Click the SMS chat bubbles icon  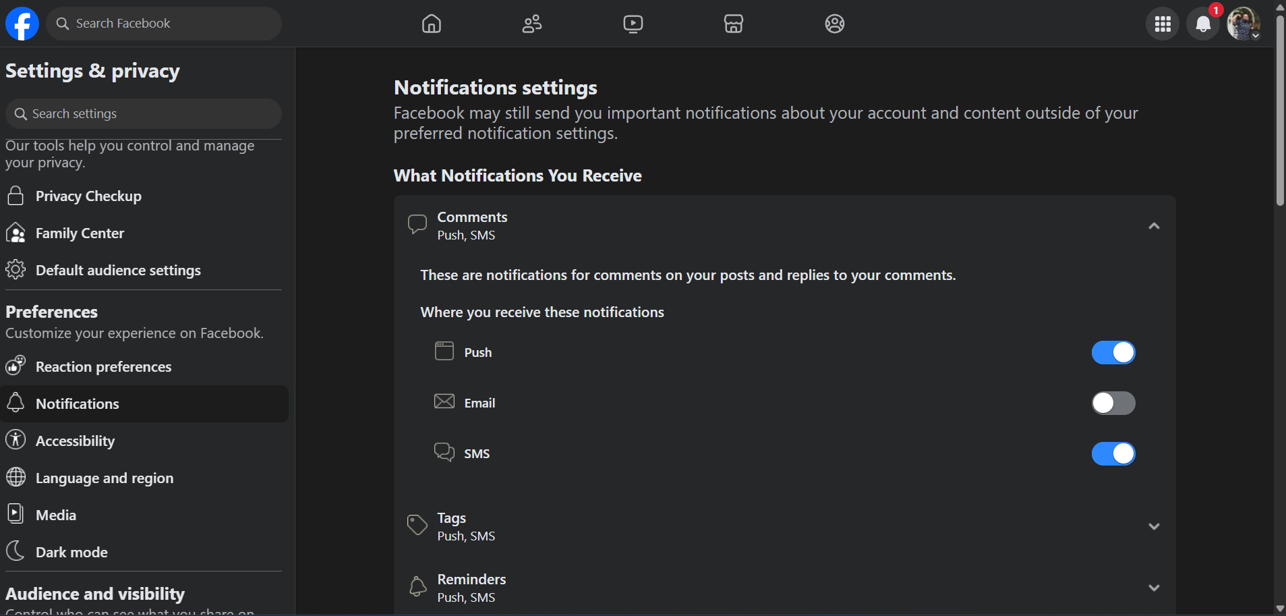(x=444, y=452)
